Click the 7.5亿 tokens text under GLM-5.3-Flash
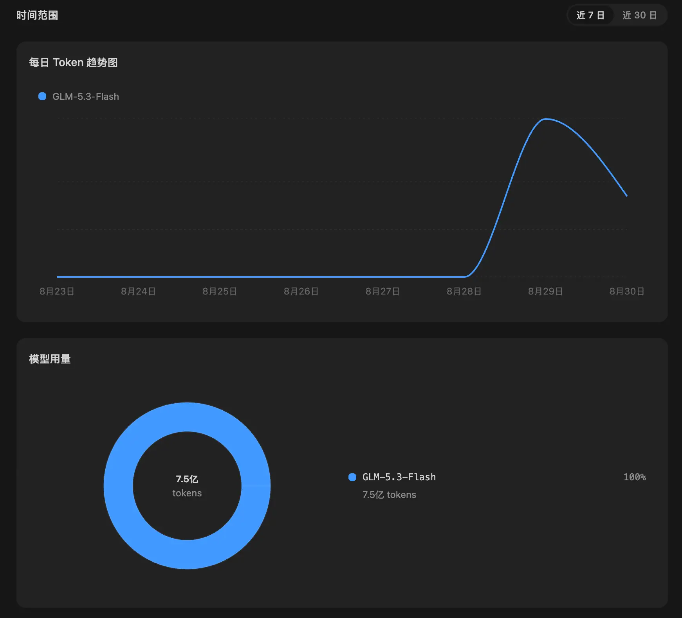The height and width of the screenshot is (618, 682). click(389, 495)
